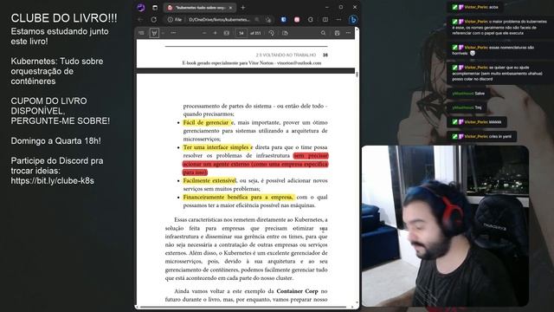The image size is (554, 312).
Task: Click the bold text 'Container Corp'
Action: tap(297, 291)
